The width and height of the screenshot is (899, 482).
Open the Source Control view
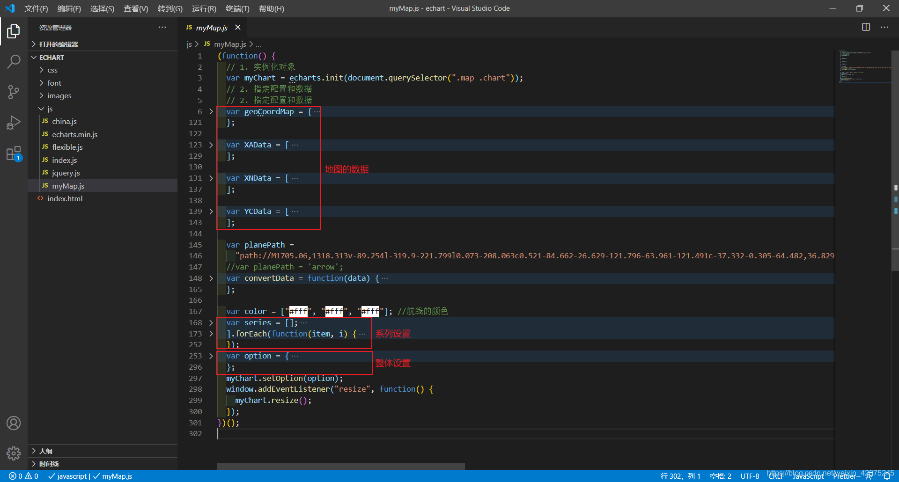coord(14,92)
